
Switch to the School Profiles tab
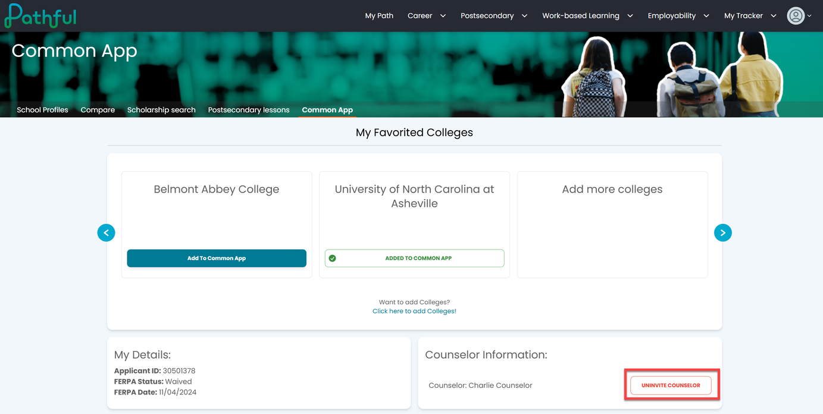42,110
